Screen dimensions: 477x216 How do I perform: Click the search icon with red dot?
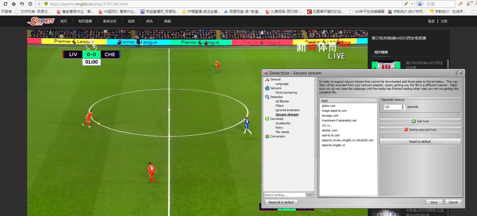469,4
